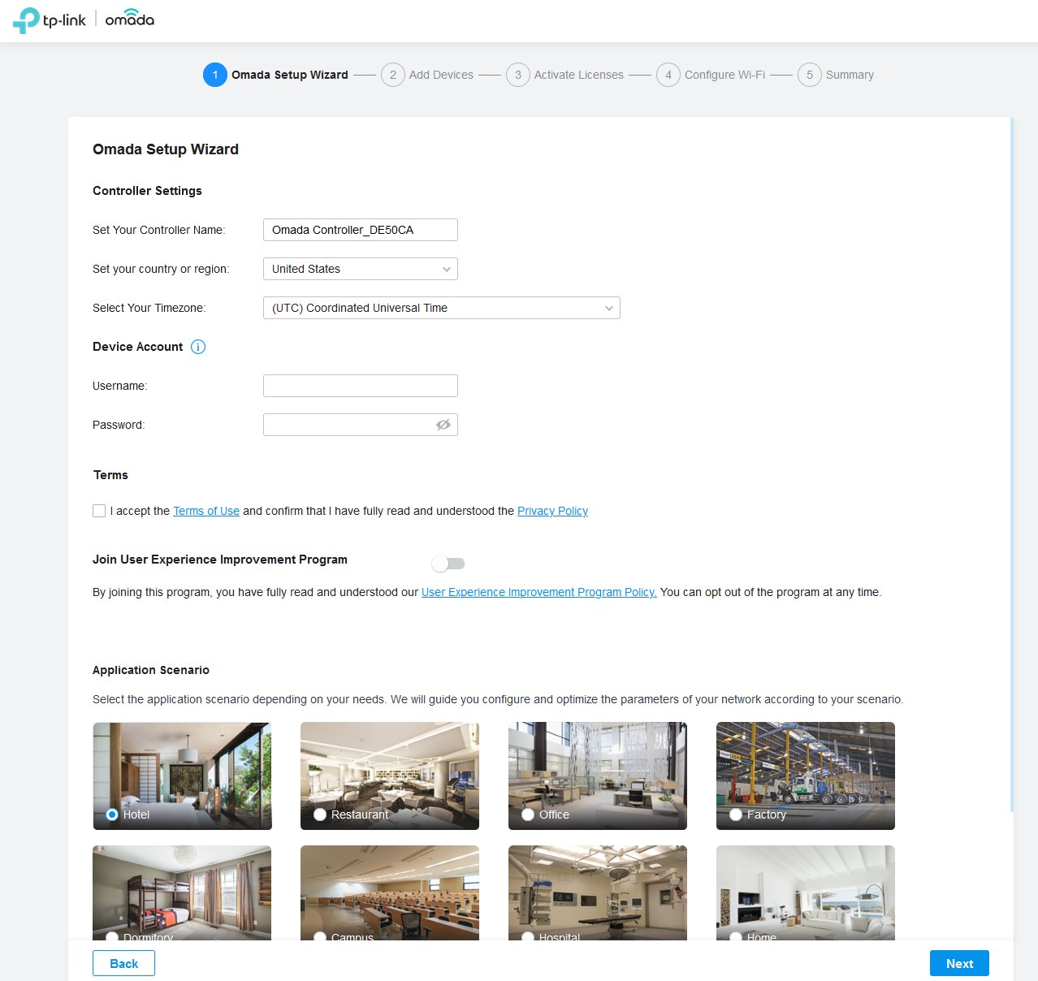Enable User Experience Improvement Program toggle
The width and height of the screenshot is (1038, 981).
tap(448, 564)
